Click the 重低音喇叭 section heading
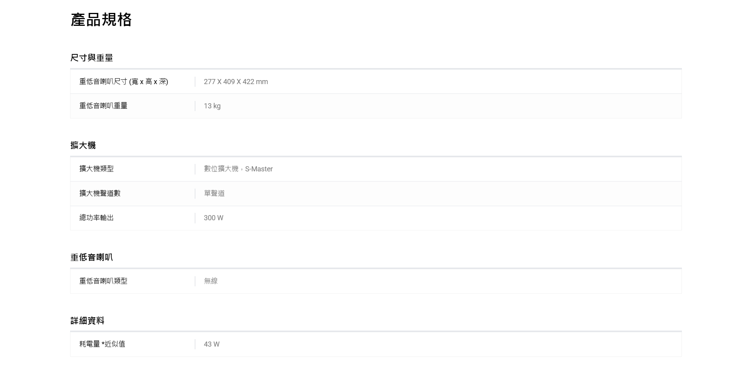Viewport: 752px width, 370px height. (x=92, y=257)
